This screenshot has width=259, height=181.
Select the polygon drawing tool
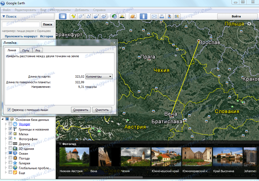tap(80, 16)
